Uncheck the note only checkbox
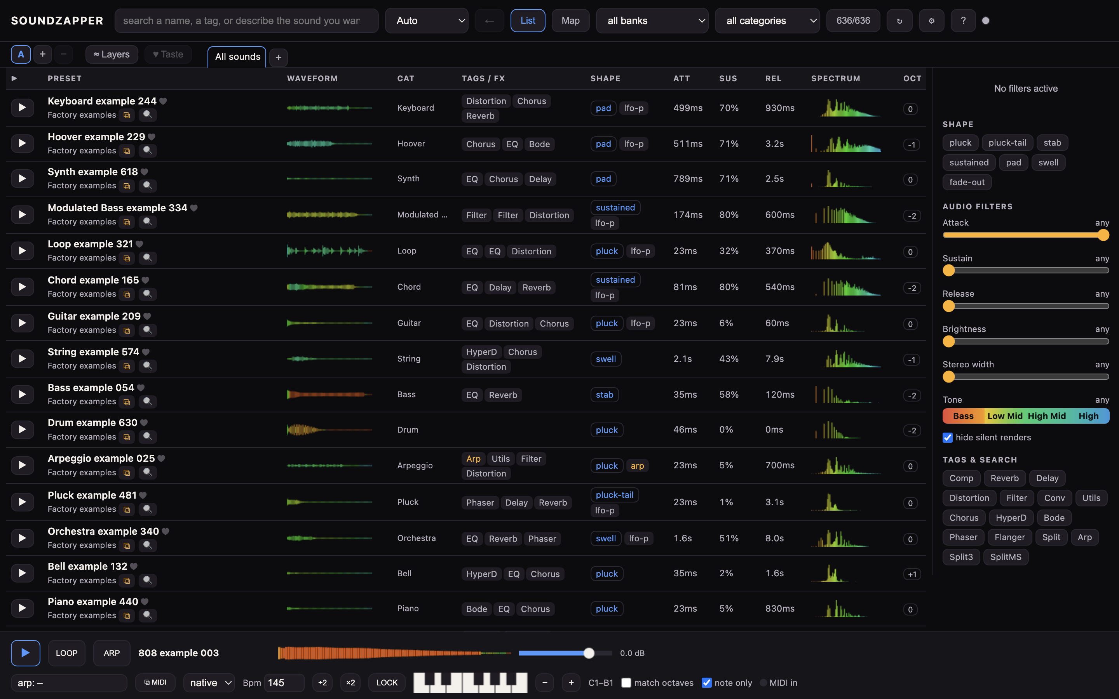This screenshot has height=699, width=1119. pyautogui.click(x=706, y=682)
